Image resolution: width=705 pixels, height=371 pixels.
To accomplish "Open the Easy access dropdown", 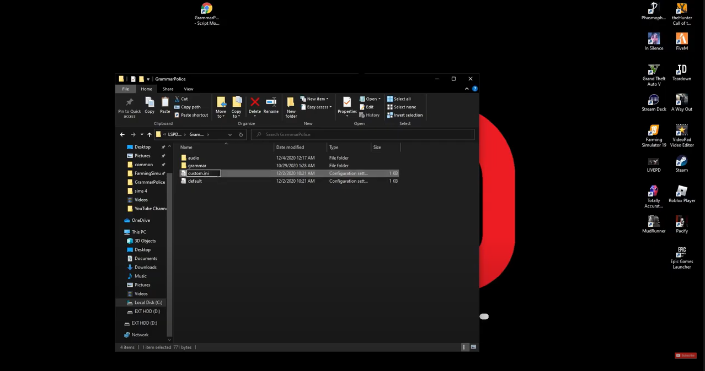I will tap(316, 107).
